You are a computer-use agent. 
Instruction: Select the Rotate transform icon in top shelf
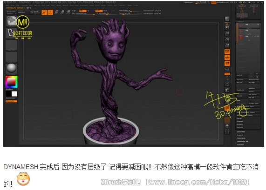pos(68,12)
